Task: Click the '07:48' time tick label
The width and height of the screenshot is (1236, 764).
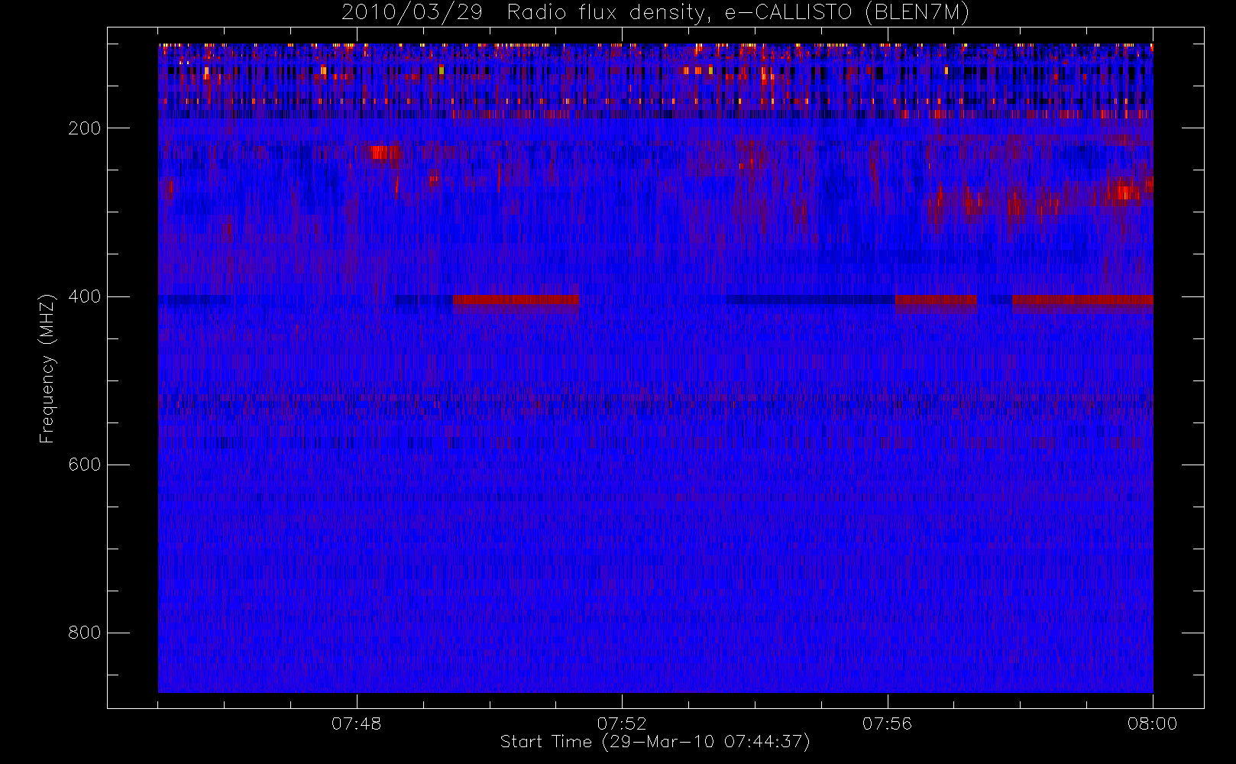Action: click(356, 724)
